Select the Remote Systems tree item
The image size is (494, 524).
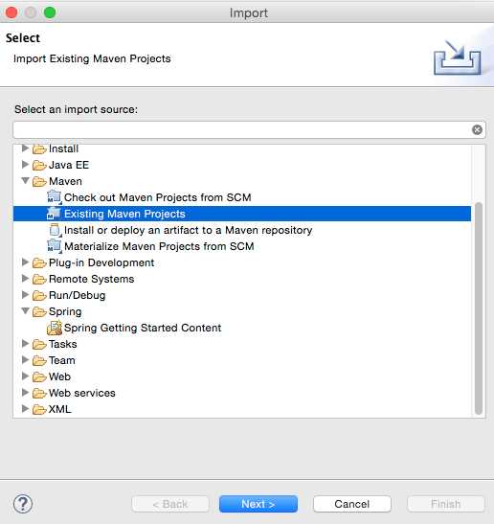(x=91, y=279)
